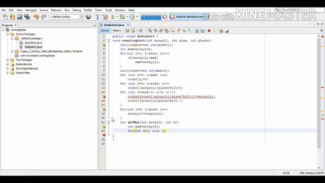This screenshot has width=325, height=183.
Task: Go to Next Bookmark icon
Action: point(184,30)
